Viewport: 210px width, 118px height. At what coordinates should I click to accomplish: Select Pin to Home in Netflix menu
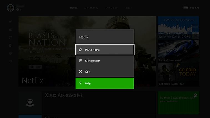tap(105, 50)
